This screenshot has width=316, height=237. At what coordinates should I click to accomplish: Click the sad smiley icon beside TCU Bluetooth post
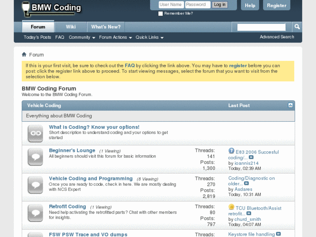pos(231,207)
